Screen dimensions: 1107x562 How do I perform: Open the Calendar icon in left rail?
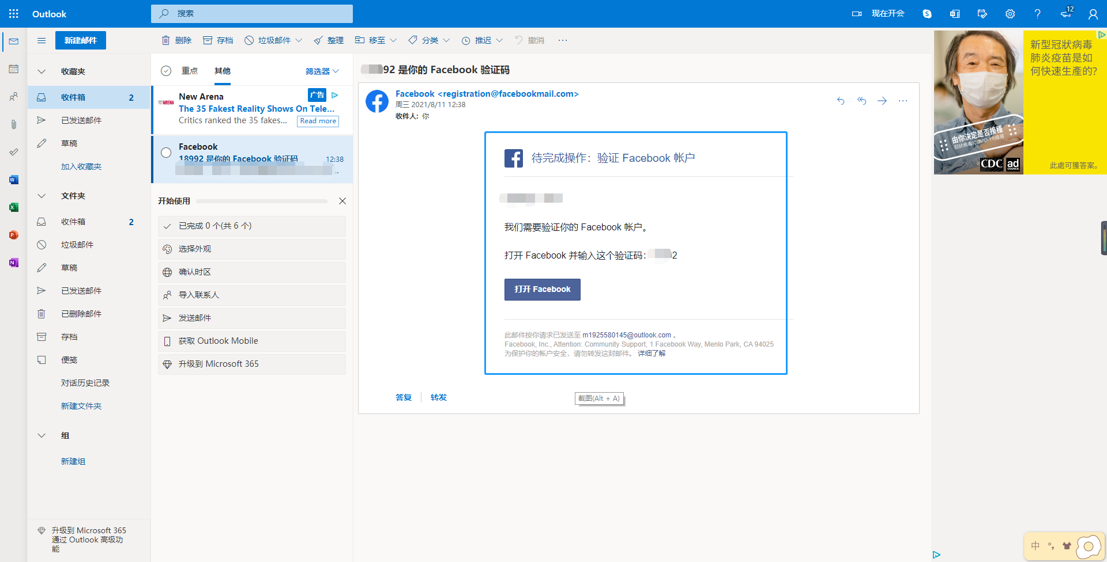[x=14, y=69]
